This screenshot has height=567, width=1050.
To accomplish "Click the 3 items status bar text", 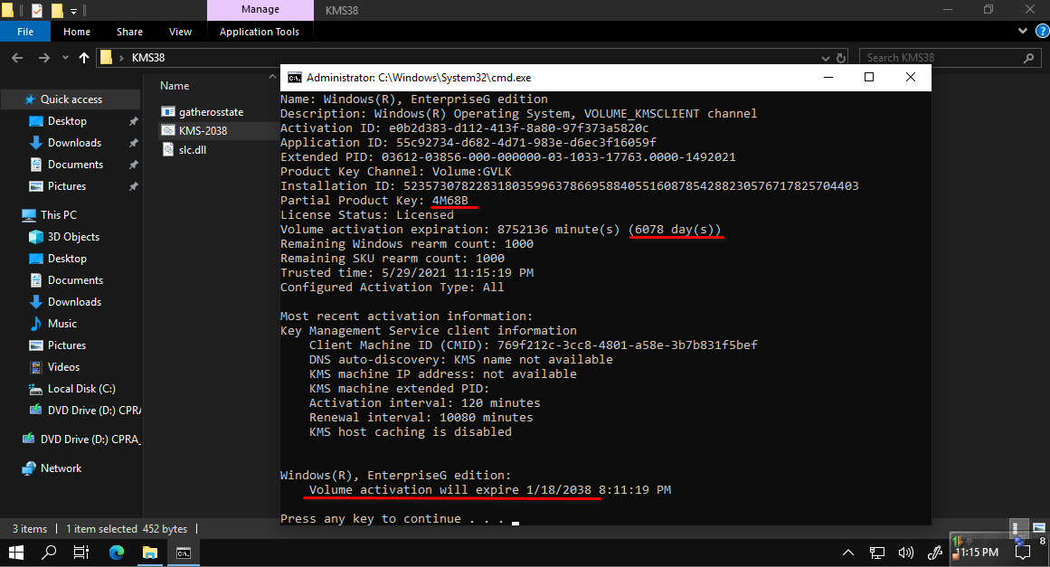I will pos(30,529).
